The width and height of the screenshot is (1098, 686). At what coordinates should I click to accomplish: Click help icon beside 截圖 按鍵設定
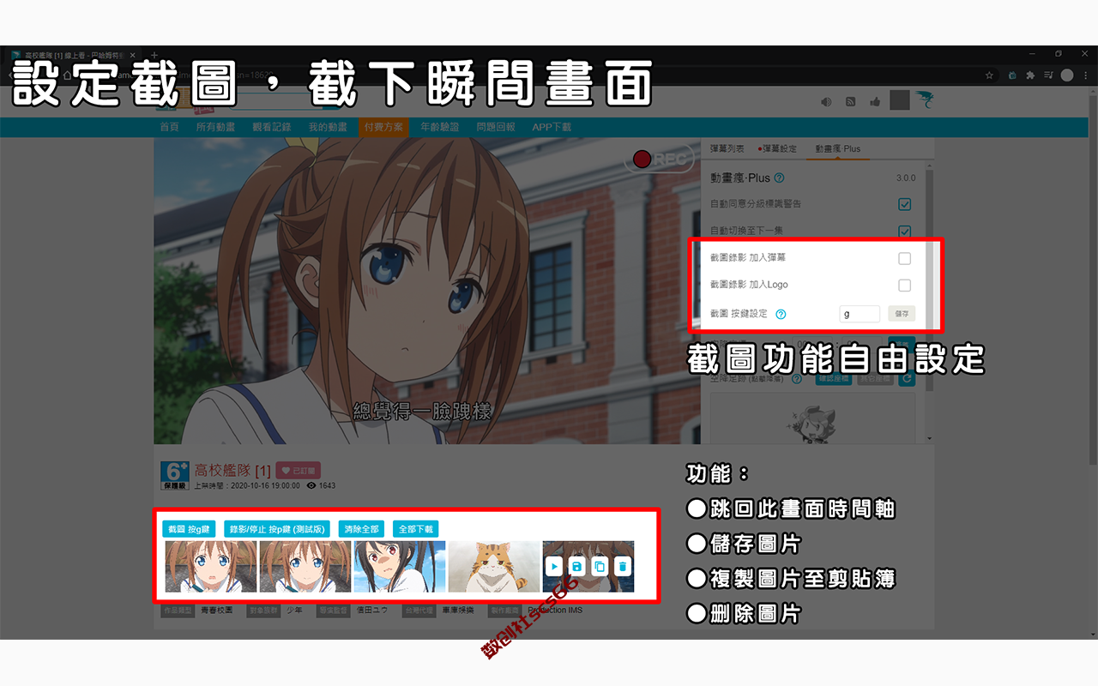click(x=781, y=314)
